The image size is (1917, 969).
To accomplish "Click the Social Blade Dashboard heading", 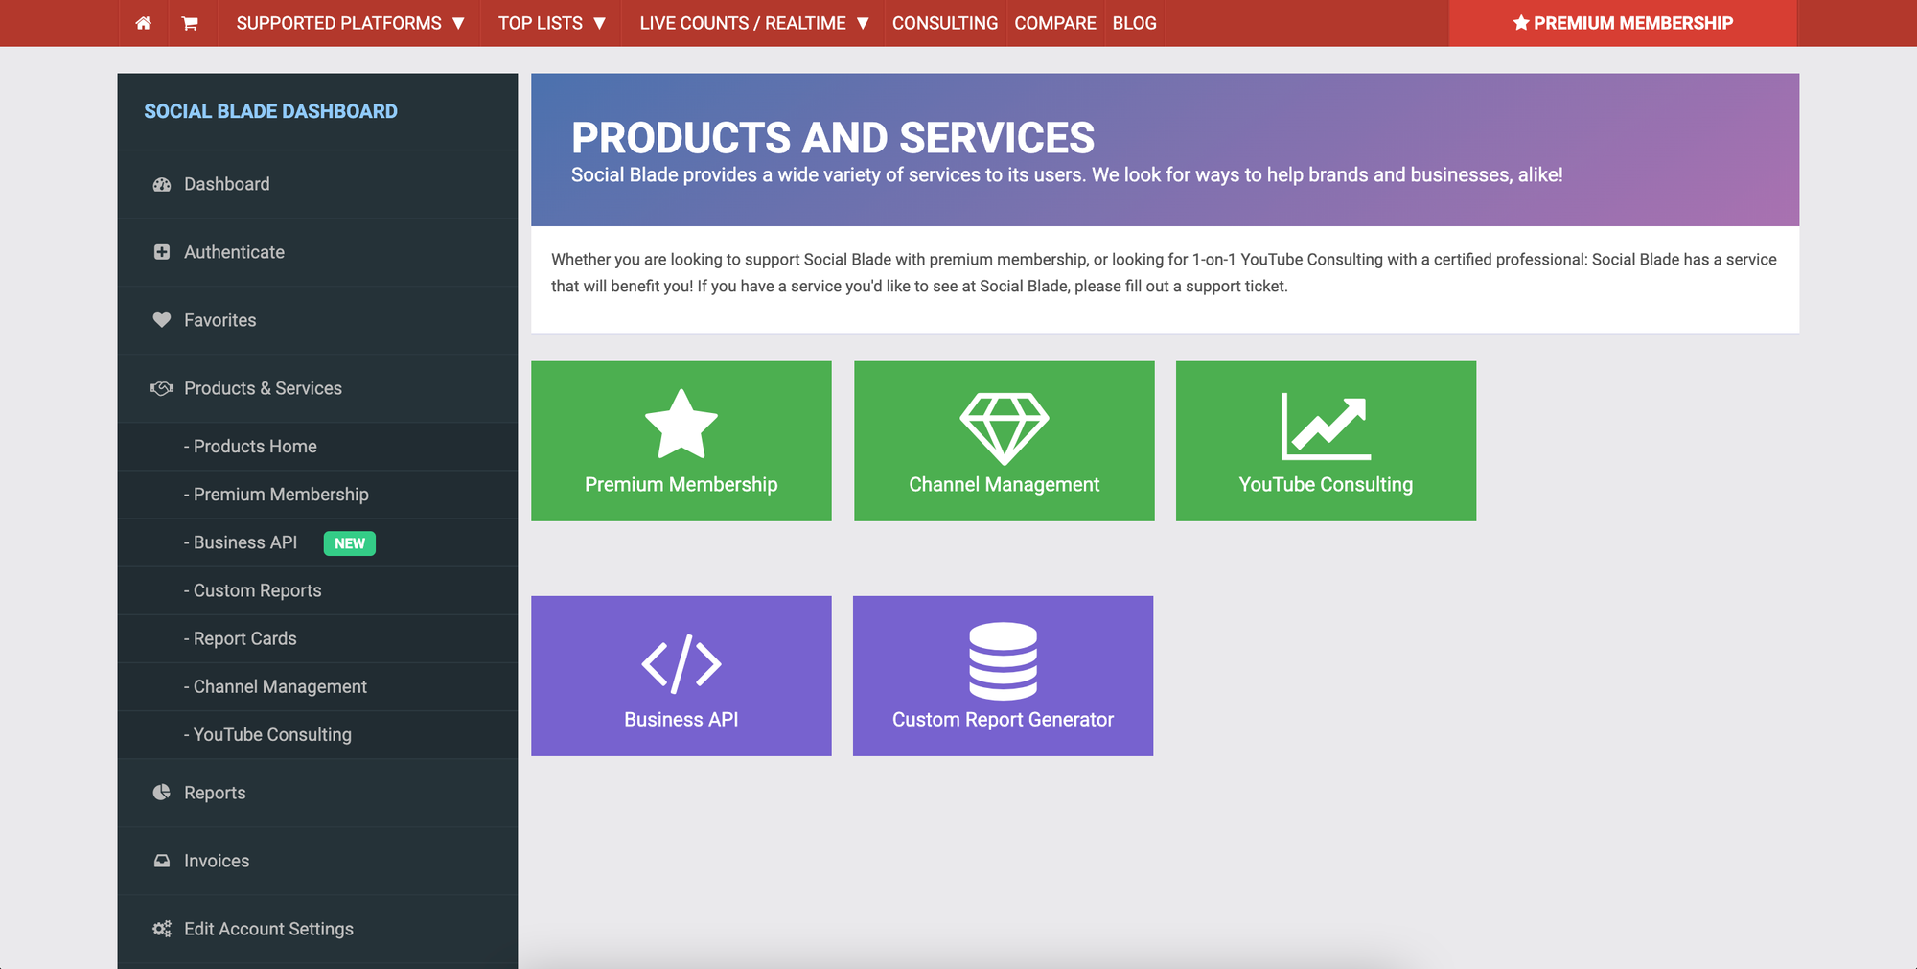I will coord(270,111).
